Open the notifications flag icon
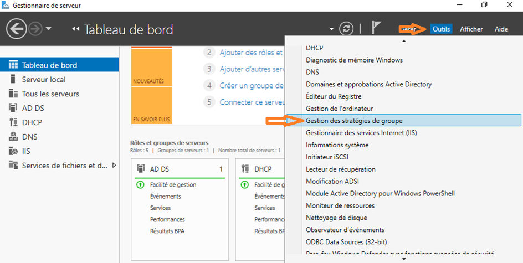The image size is (523, 263). click(376, 28)
